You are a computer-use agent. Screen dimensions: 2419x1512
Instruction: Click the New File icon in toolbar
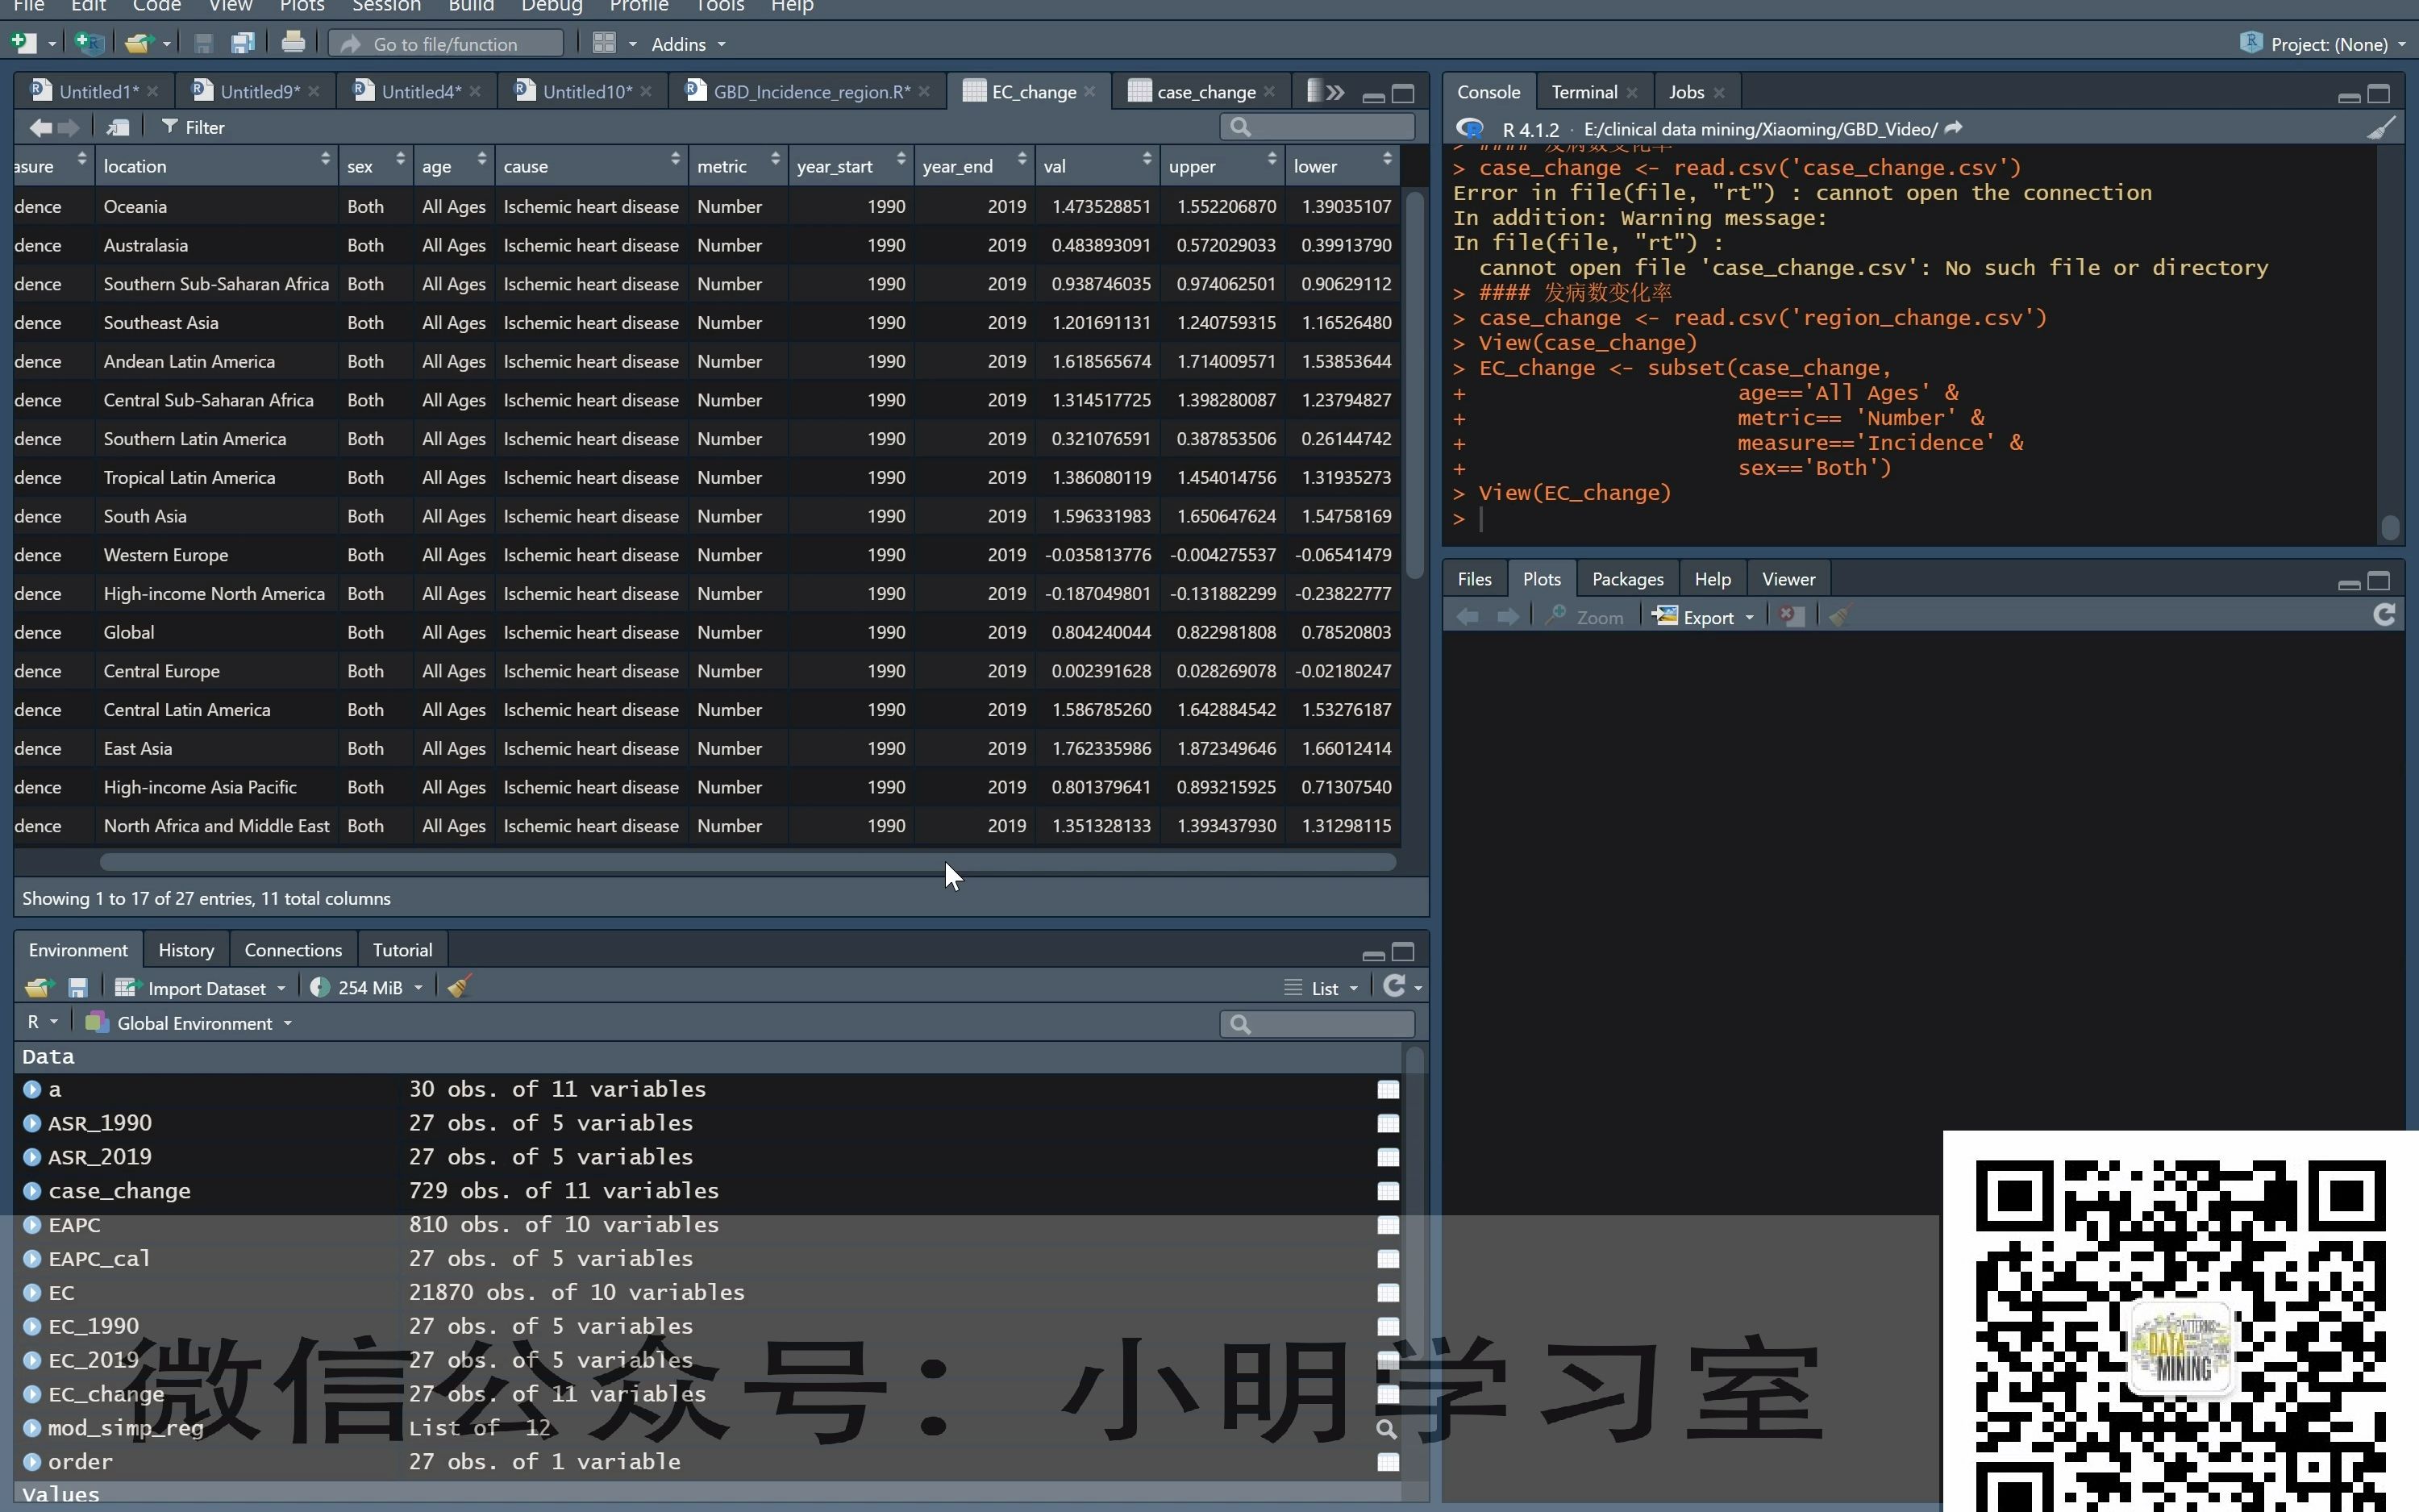(24, 43)
